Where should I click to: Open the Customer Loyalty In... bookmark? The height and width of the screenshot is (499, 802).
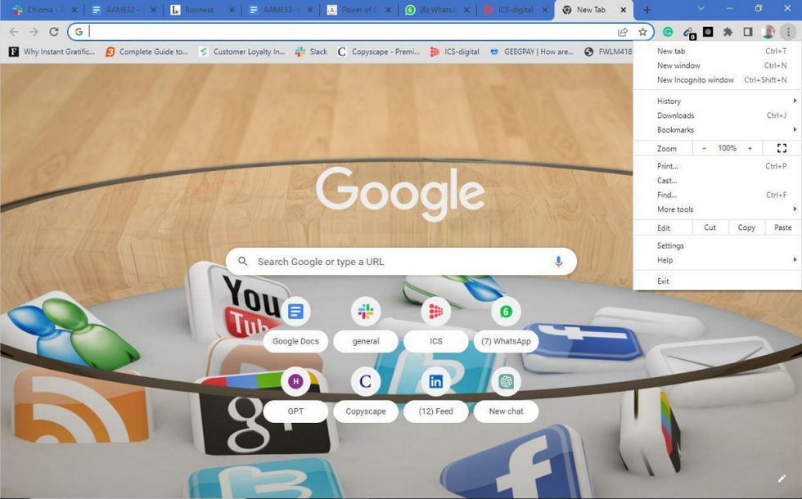(241, 52)
